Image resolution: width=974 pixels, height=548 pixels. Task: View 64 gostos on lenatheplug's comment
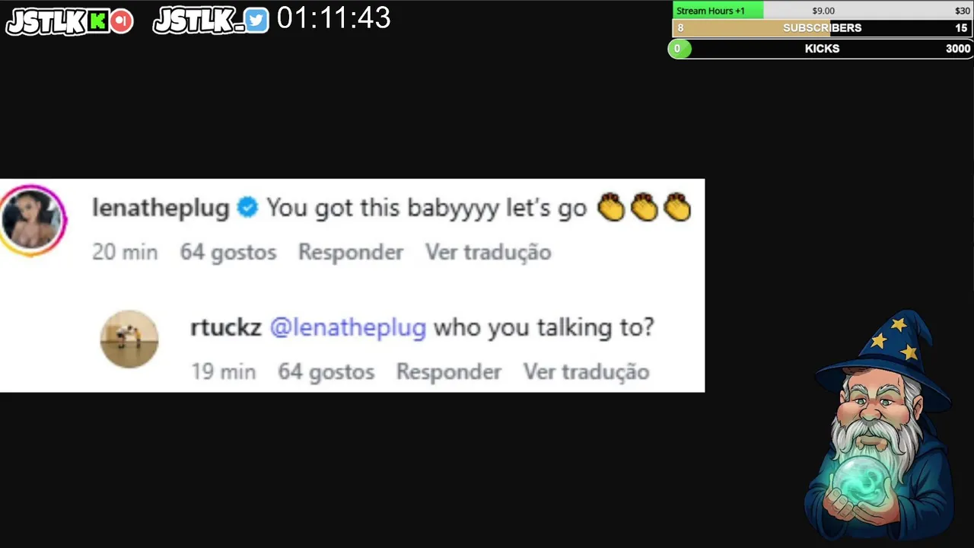pos(228,252)
